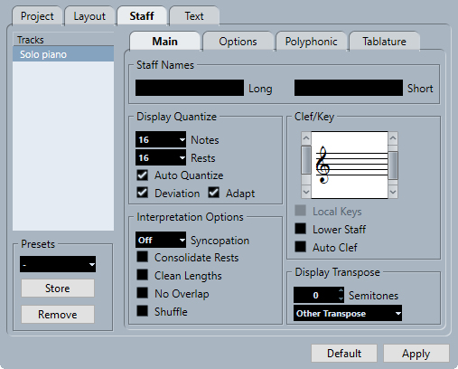Open the Notes quantize dropdown
Image resolution: width=458 pixels, height=369 pixels.
tap(161, 139)
